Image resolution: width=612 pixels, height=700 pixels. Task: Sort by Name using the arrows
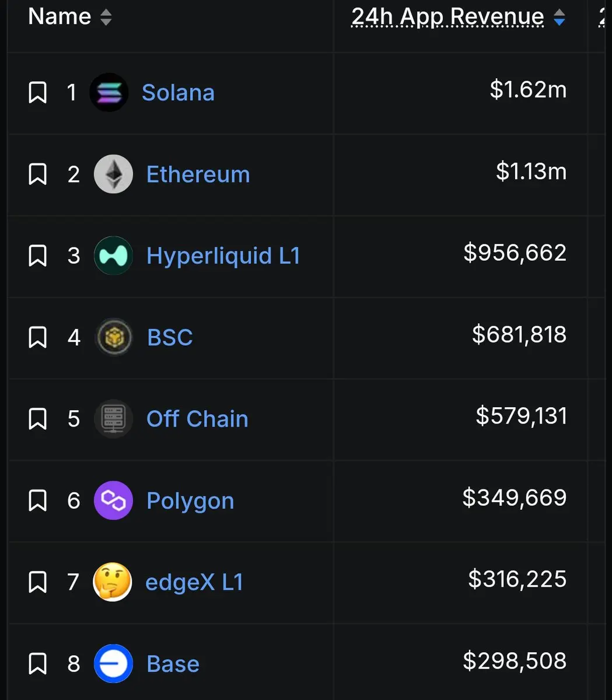click(106, 17)
